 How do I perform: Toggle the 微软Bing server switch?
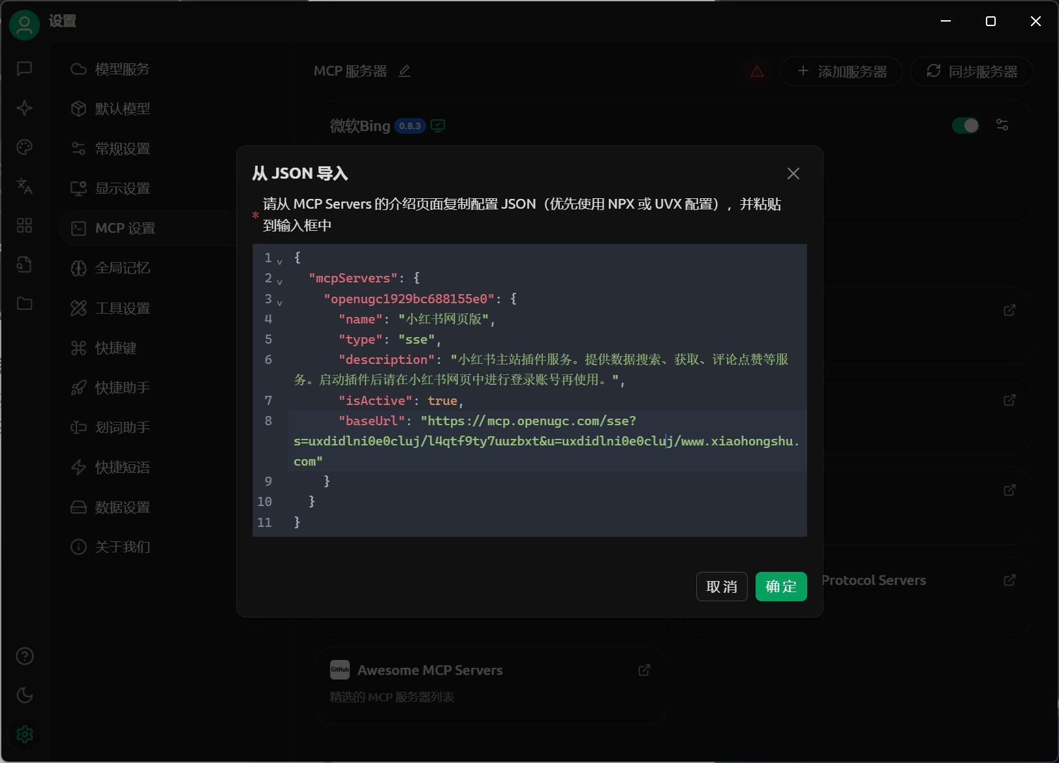pyautogui.click(x=966, y=125)
